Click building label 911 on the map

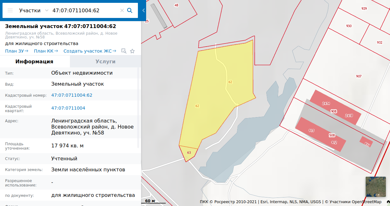pyautogui.click(x=367, y=145)
